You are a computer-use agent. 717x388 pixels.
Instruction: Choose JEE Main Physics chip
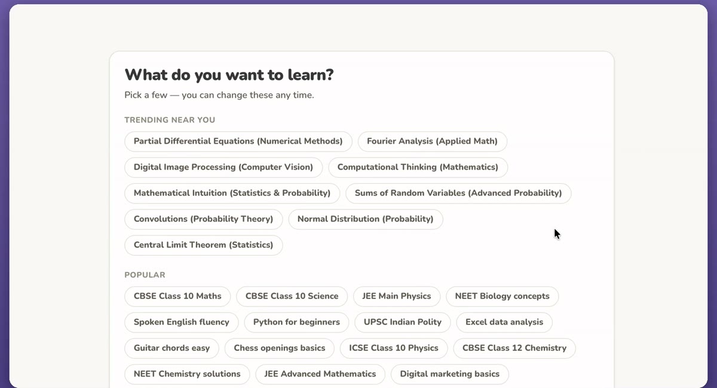click(x=397, y=296)
